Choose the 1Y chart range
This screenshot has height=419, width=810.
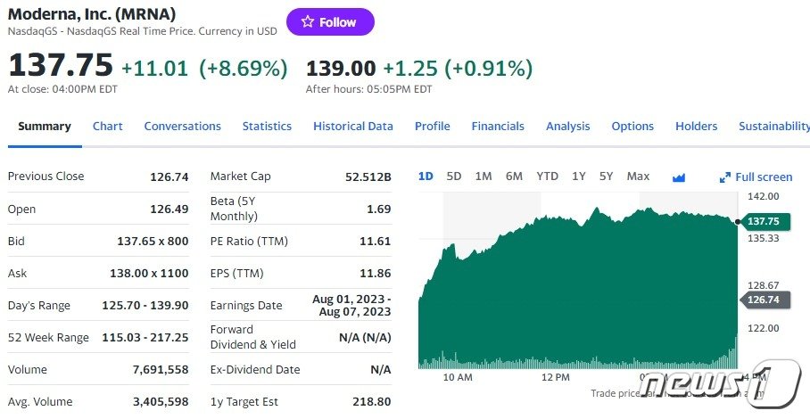(579, 177)
